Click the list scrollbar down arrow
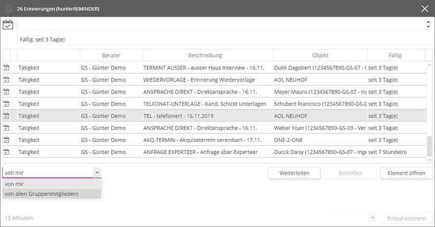The width and height of the screenshot is (435, 227). [430, 160]
